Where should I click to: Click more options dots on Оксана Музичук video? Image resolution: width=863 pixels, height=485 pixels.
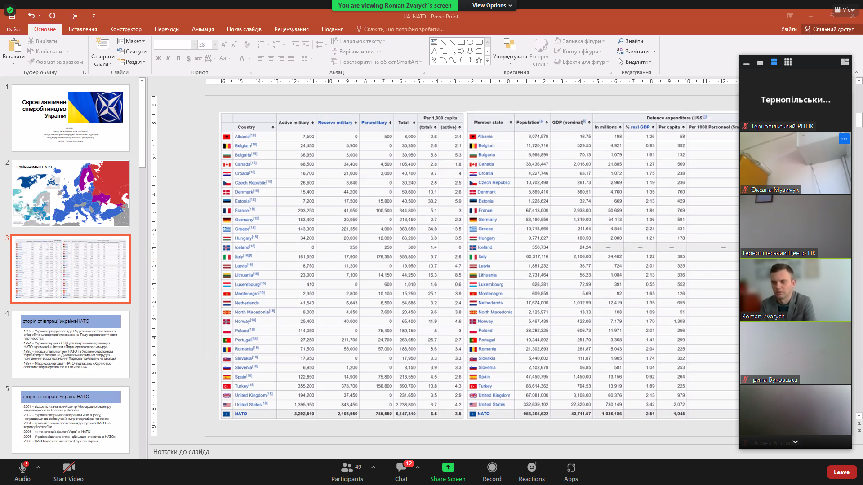click(x=844, y=139)
